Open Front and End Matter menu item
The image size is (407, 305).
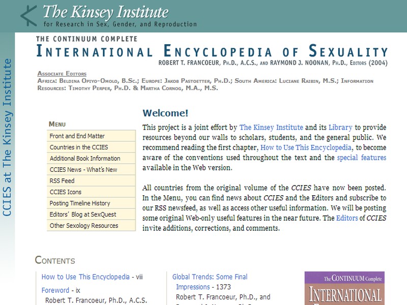click(91, 136)
